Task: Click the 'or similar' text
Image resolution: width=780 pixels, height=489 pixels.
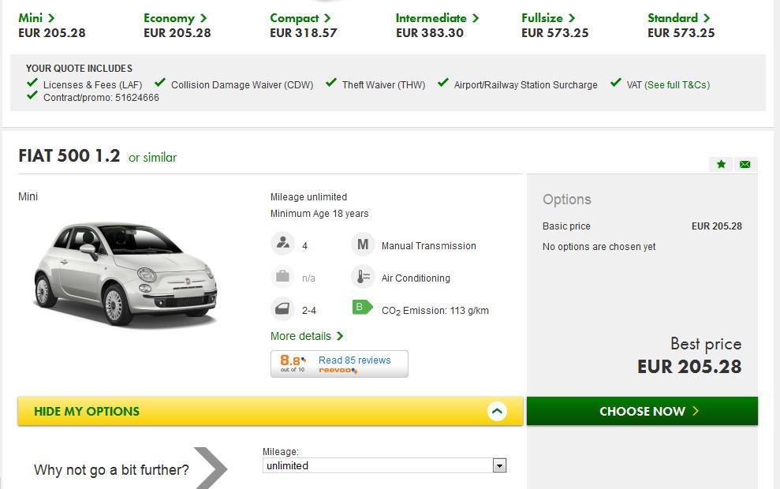Action: [x=153, y=158]
